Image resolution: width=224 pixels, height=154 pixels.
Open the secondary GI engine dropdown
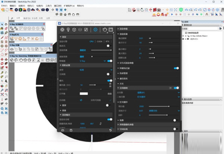[179, 97]
